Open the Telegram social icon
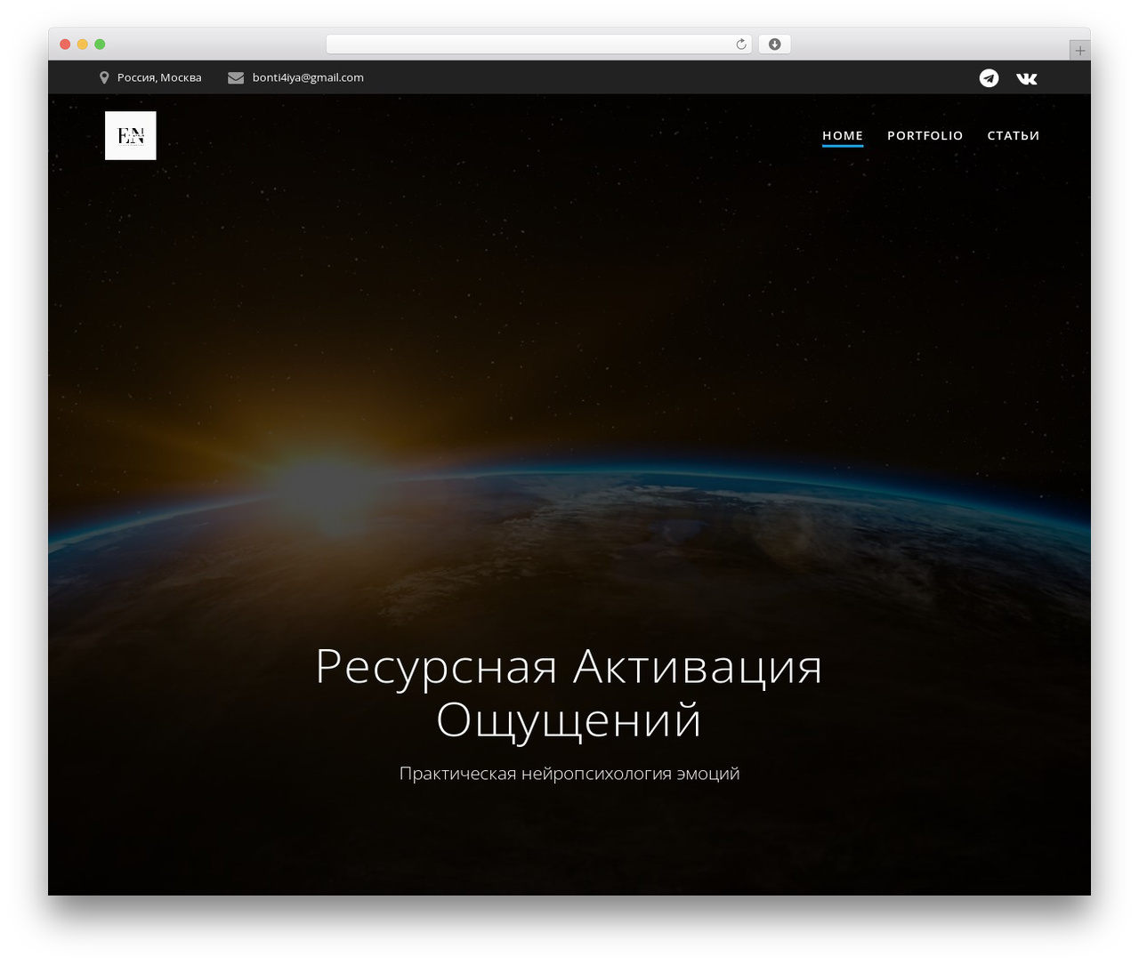 [x=989, y=78]
